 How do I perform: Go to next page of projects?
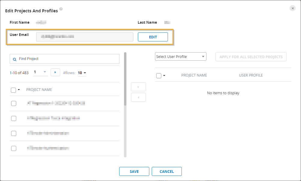(x=55, y=72)
